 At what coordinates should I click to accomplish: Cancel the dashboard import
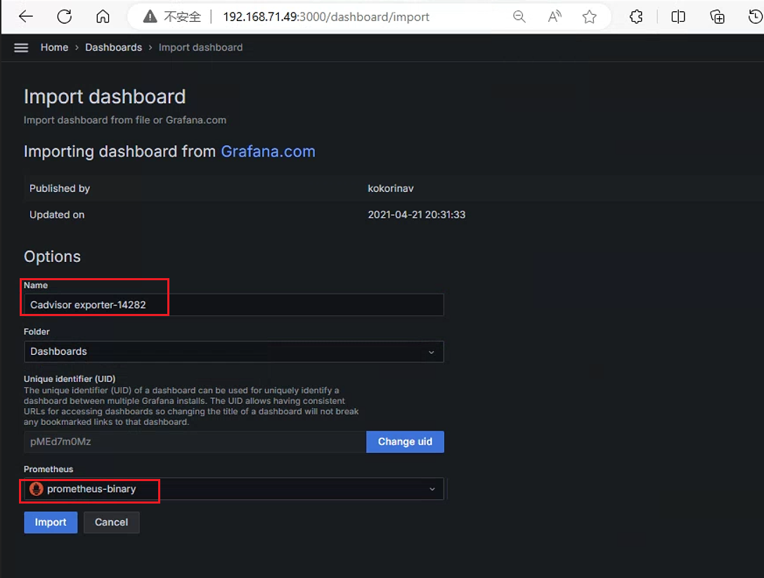[x=112, y=522]
